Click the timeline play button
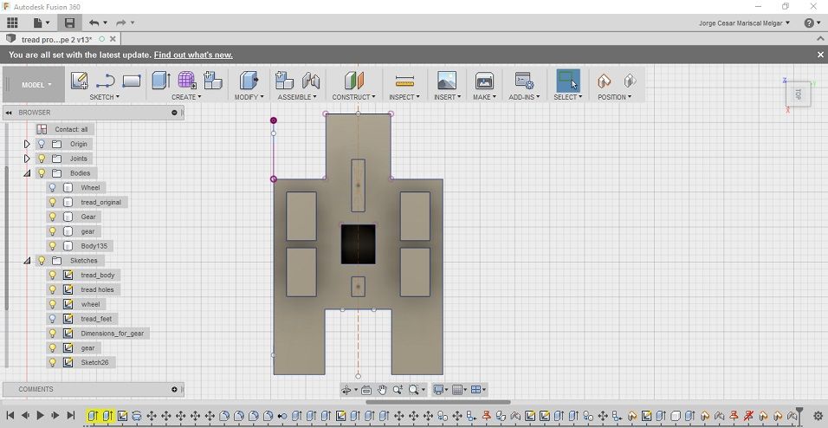The width and height of the screenshot is (828, 428). [x=40, y=416]
